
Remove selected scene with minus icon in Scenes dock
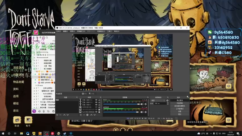(60, 115)
